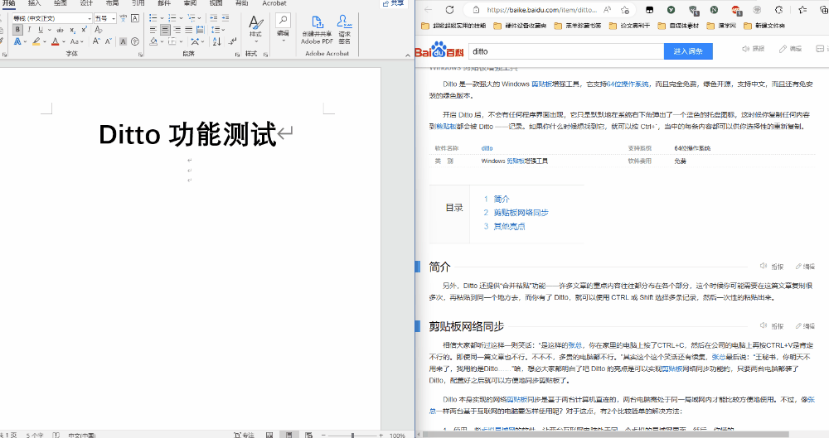
Task: Click the text effects icon
Action: (x=18, y=41)
